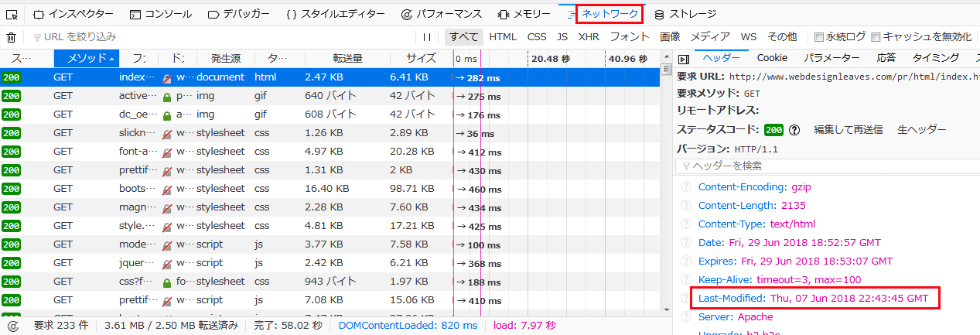Clear network log with trash icon
The width and height of the screenshot is (980, 335).
pos(11,37)
